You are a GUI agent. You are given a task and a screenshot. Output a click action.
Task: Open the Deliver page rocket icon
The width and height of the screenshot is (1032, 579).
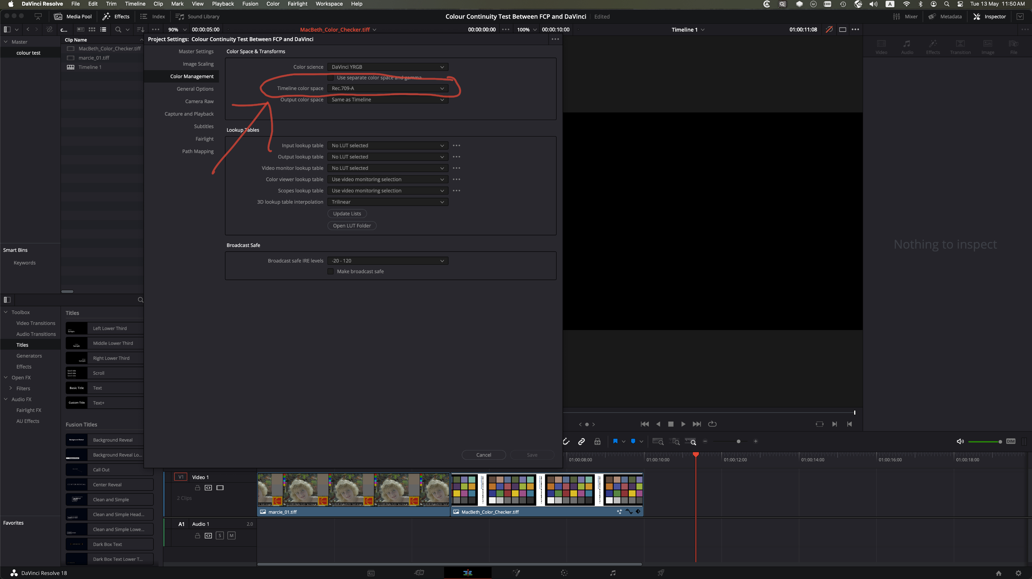click(x=660, y=572)
